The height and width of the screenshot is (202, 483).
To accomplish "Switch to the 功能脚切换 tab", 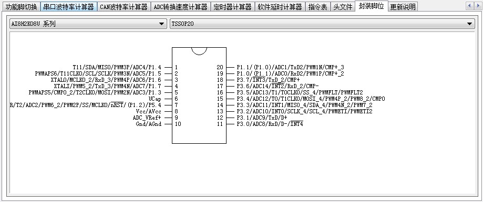I will point(21,7).
